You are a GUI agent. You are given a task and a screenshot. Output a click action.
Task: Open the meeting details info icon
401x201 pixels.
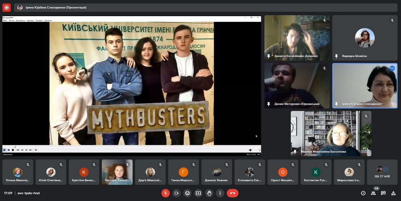363,193
